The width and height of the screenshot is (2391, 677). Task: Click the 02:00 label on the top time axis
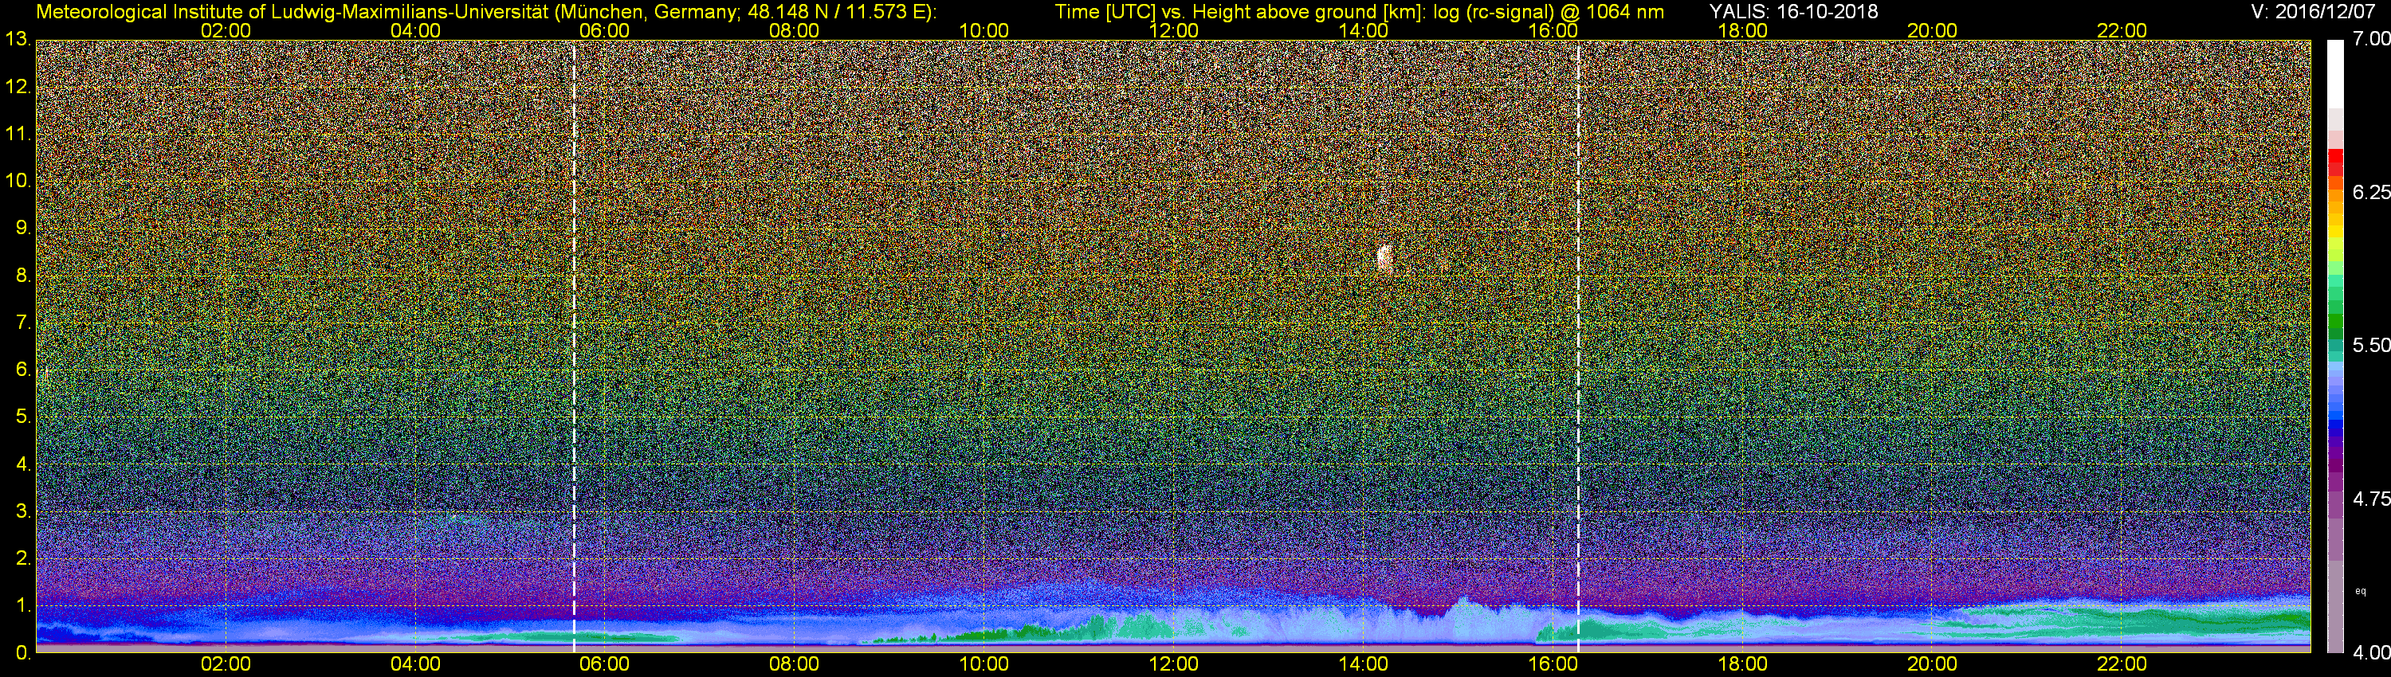tap(226, 30)
